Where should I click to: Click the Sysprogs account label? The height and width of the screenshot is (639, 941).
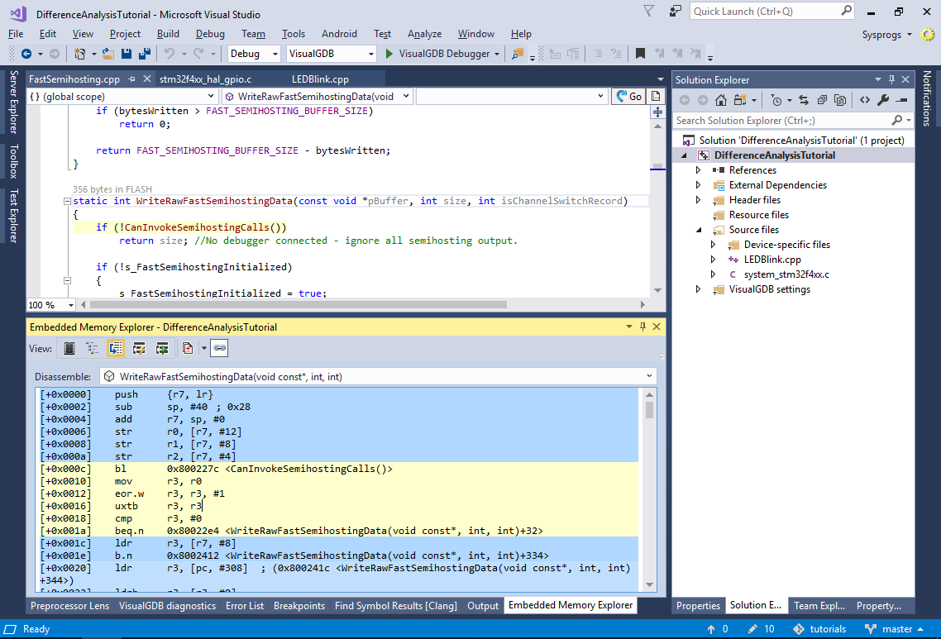(881, 35)
